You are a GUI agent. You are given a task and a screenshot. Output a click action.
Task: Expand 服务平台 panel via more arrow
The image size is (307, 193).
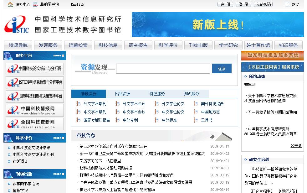click(59, 55)
